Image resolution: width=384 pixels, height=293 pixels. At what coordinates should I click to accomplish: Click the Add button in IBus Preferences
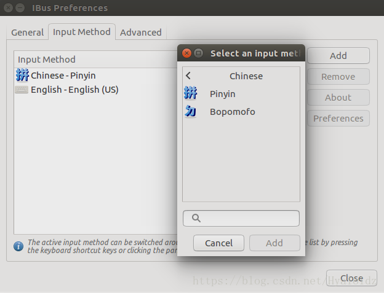(x=338, y=56)
